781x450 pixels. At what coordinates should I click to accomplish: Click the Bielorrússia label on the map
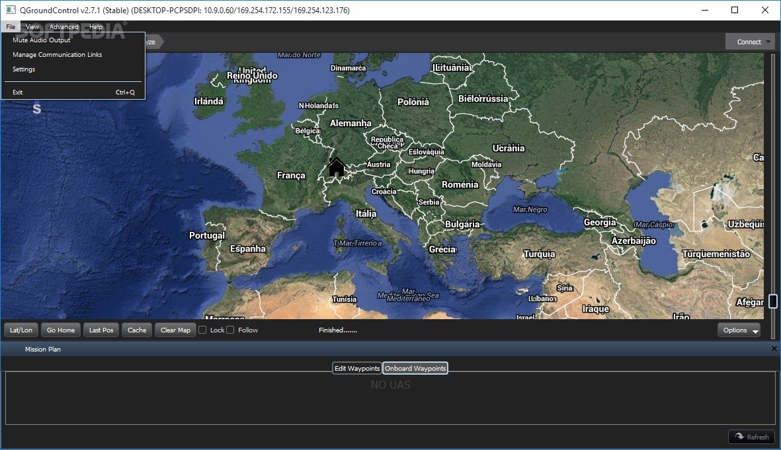click(483, 98)
